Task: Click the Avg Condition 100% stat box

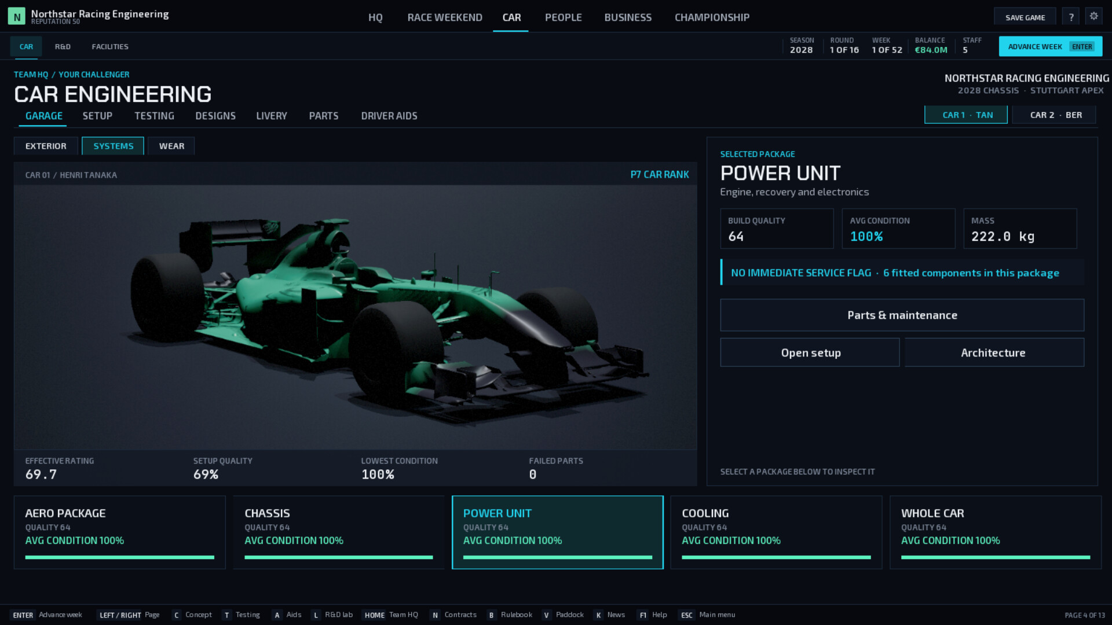Action: pyautogui.click(x=898, y=229)
